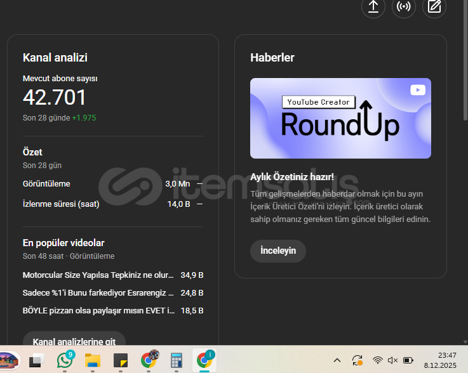
Task: Click the taskbar search picture icon
Action: point(9,360)
